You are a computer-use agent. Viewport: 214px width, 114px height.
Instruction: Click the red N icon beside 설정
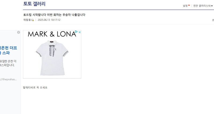click(x=189, y=5)
